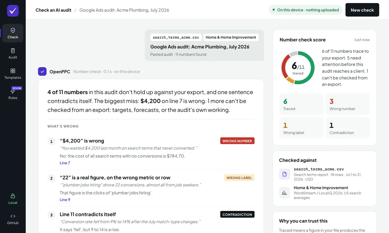Click the Check an AI audit breadcrumb

(53, 10)
